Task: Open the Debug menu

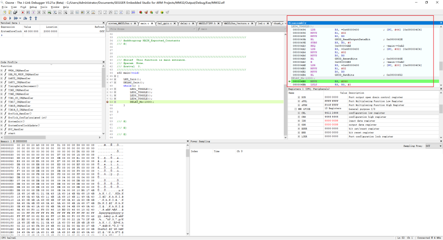Action: point(33,7)
